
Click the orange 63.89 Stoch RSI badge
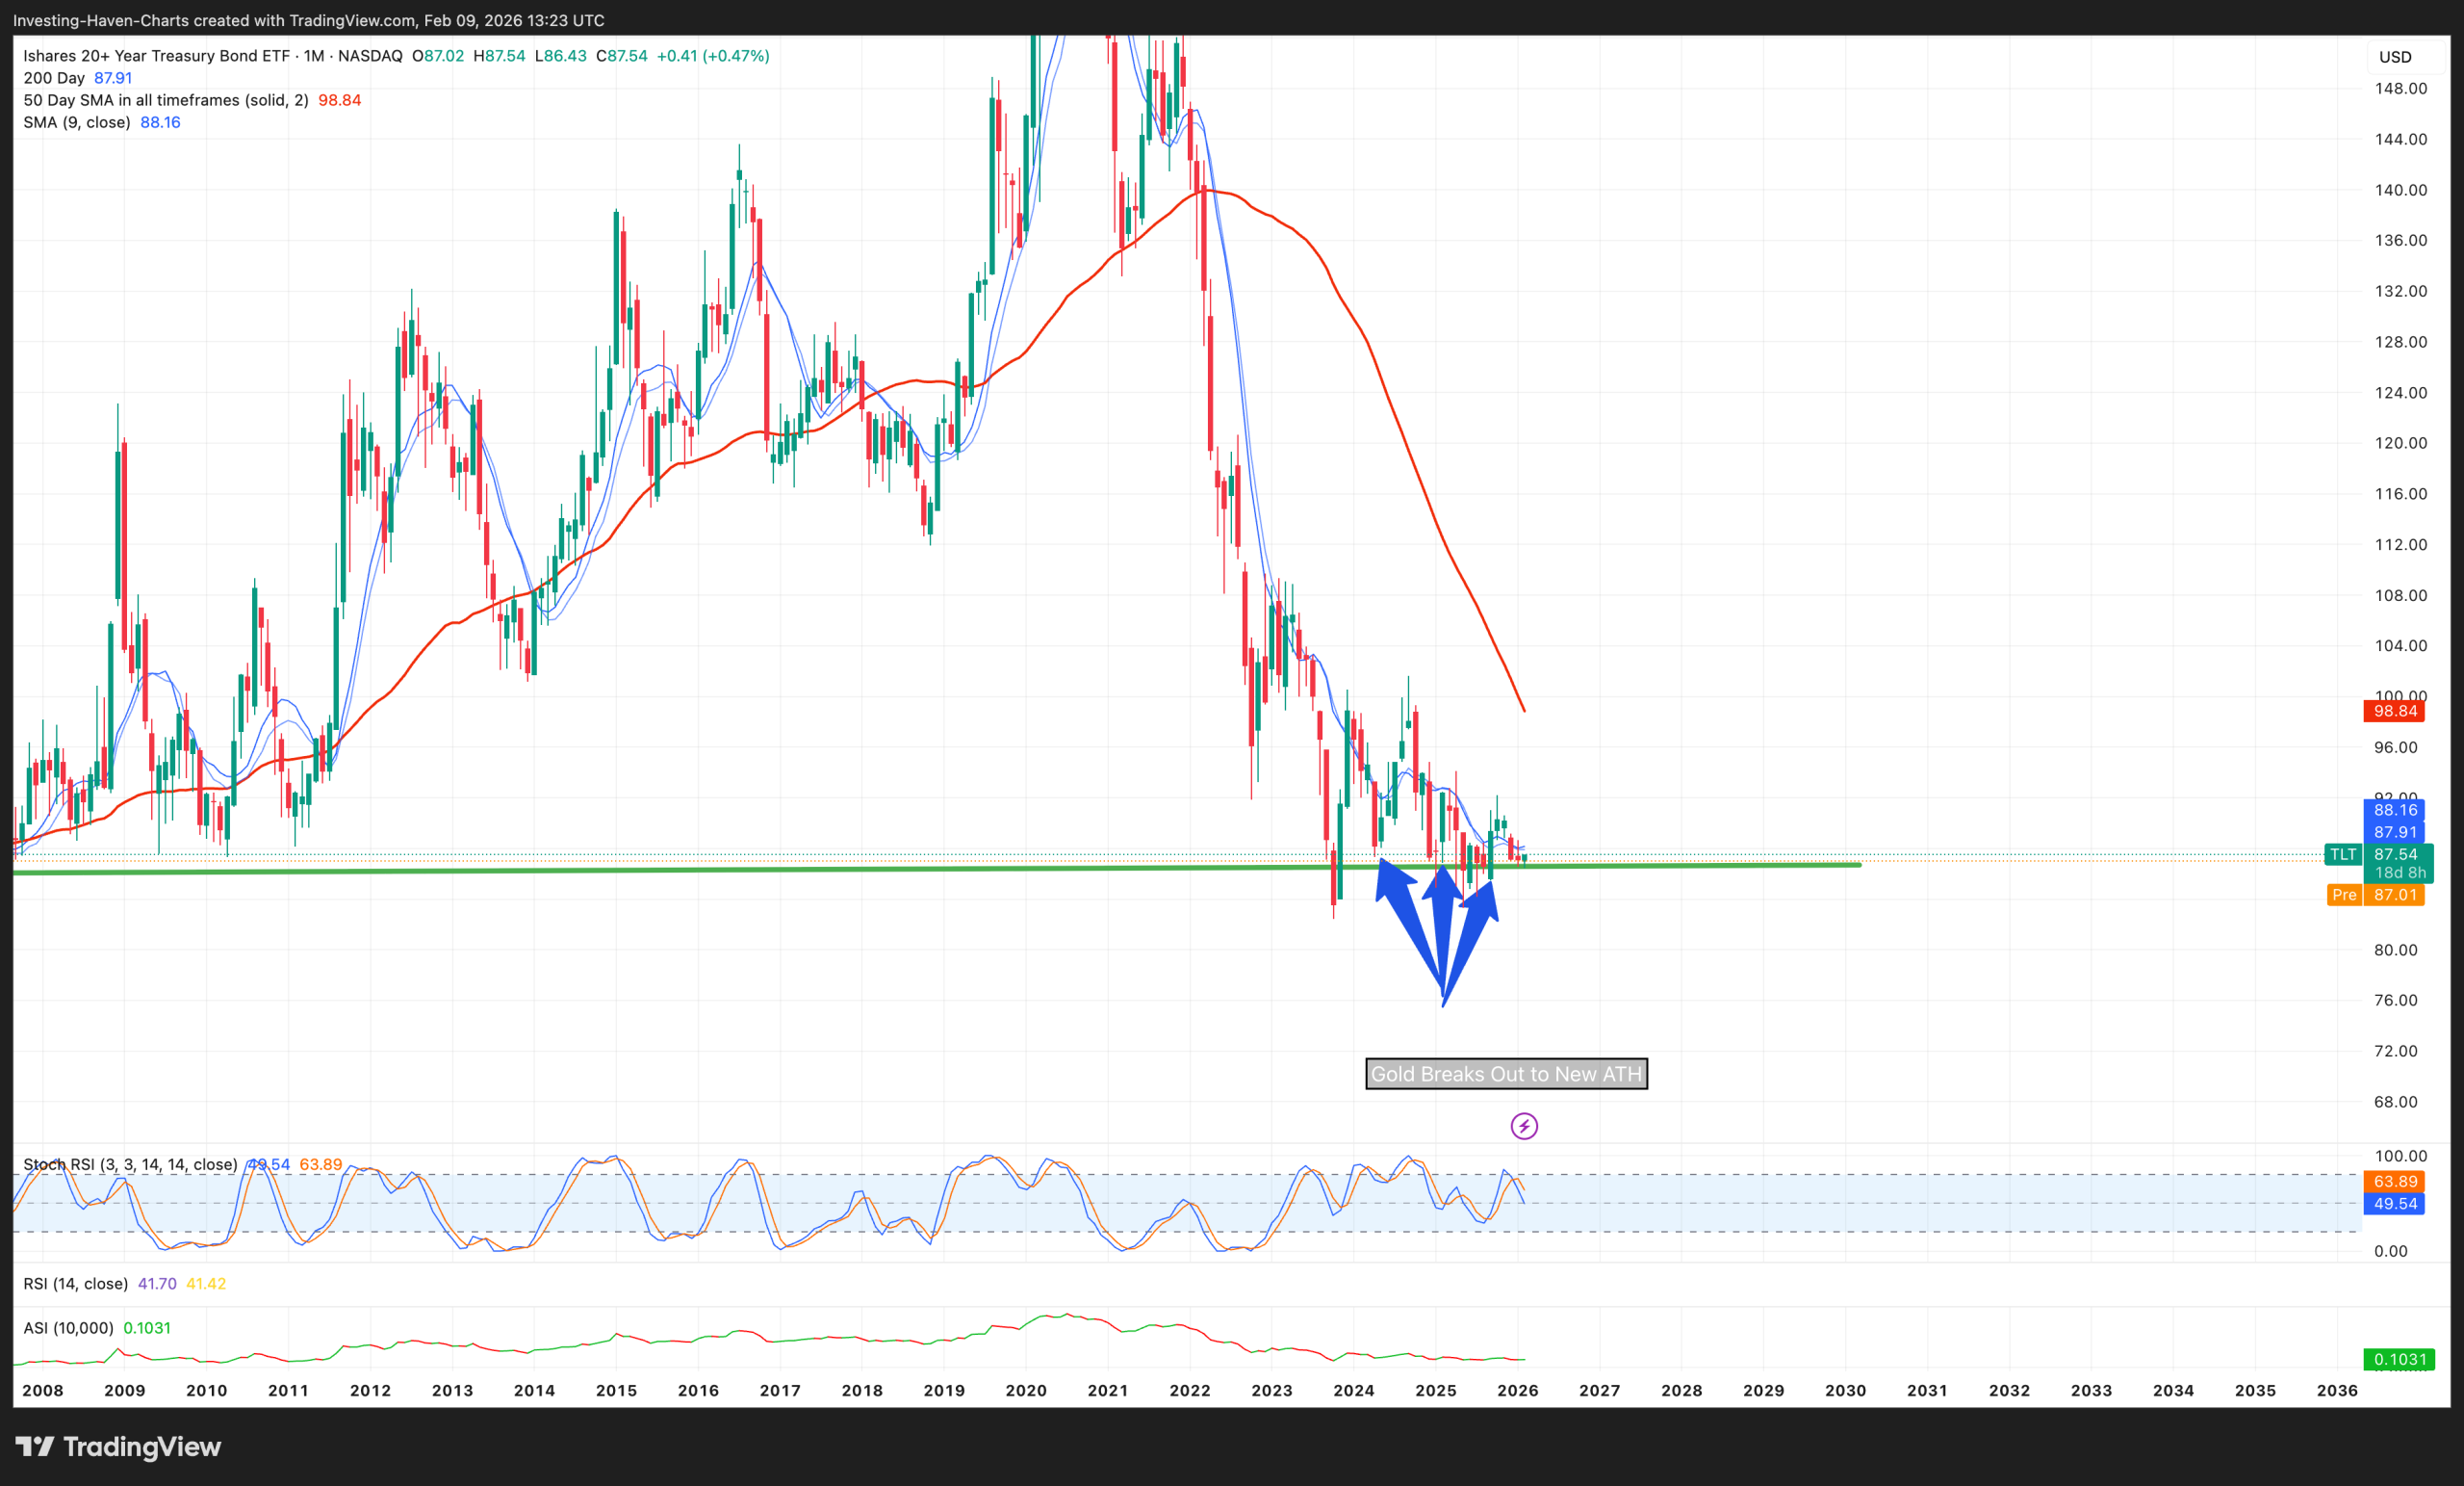(x=2394, y=1182)
